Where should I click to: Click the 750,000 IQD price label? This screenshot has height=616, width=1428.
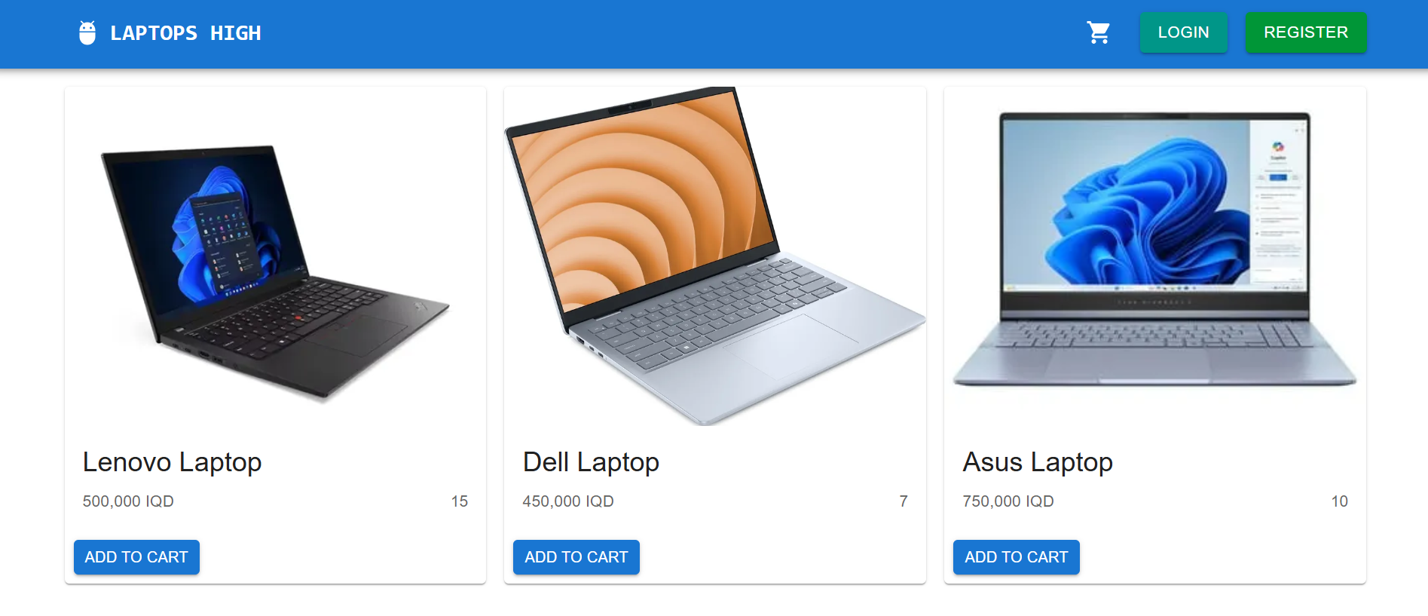click(x=1008, y=501)
